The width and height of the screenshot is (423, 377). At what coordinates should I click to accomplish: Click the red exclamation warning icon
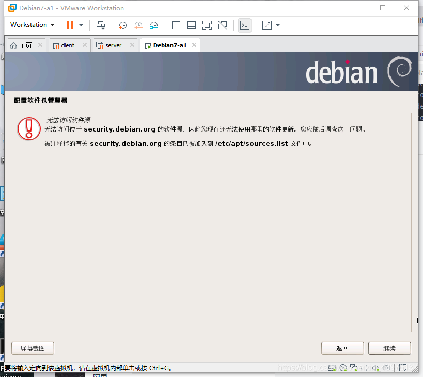pyautogui.click(x=29, y=129)
